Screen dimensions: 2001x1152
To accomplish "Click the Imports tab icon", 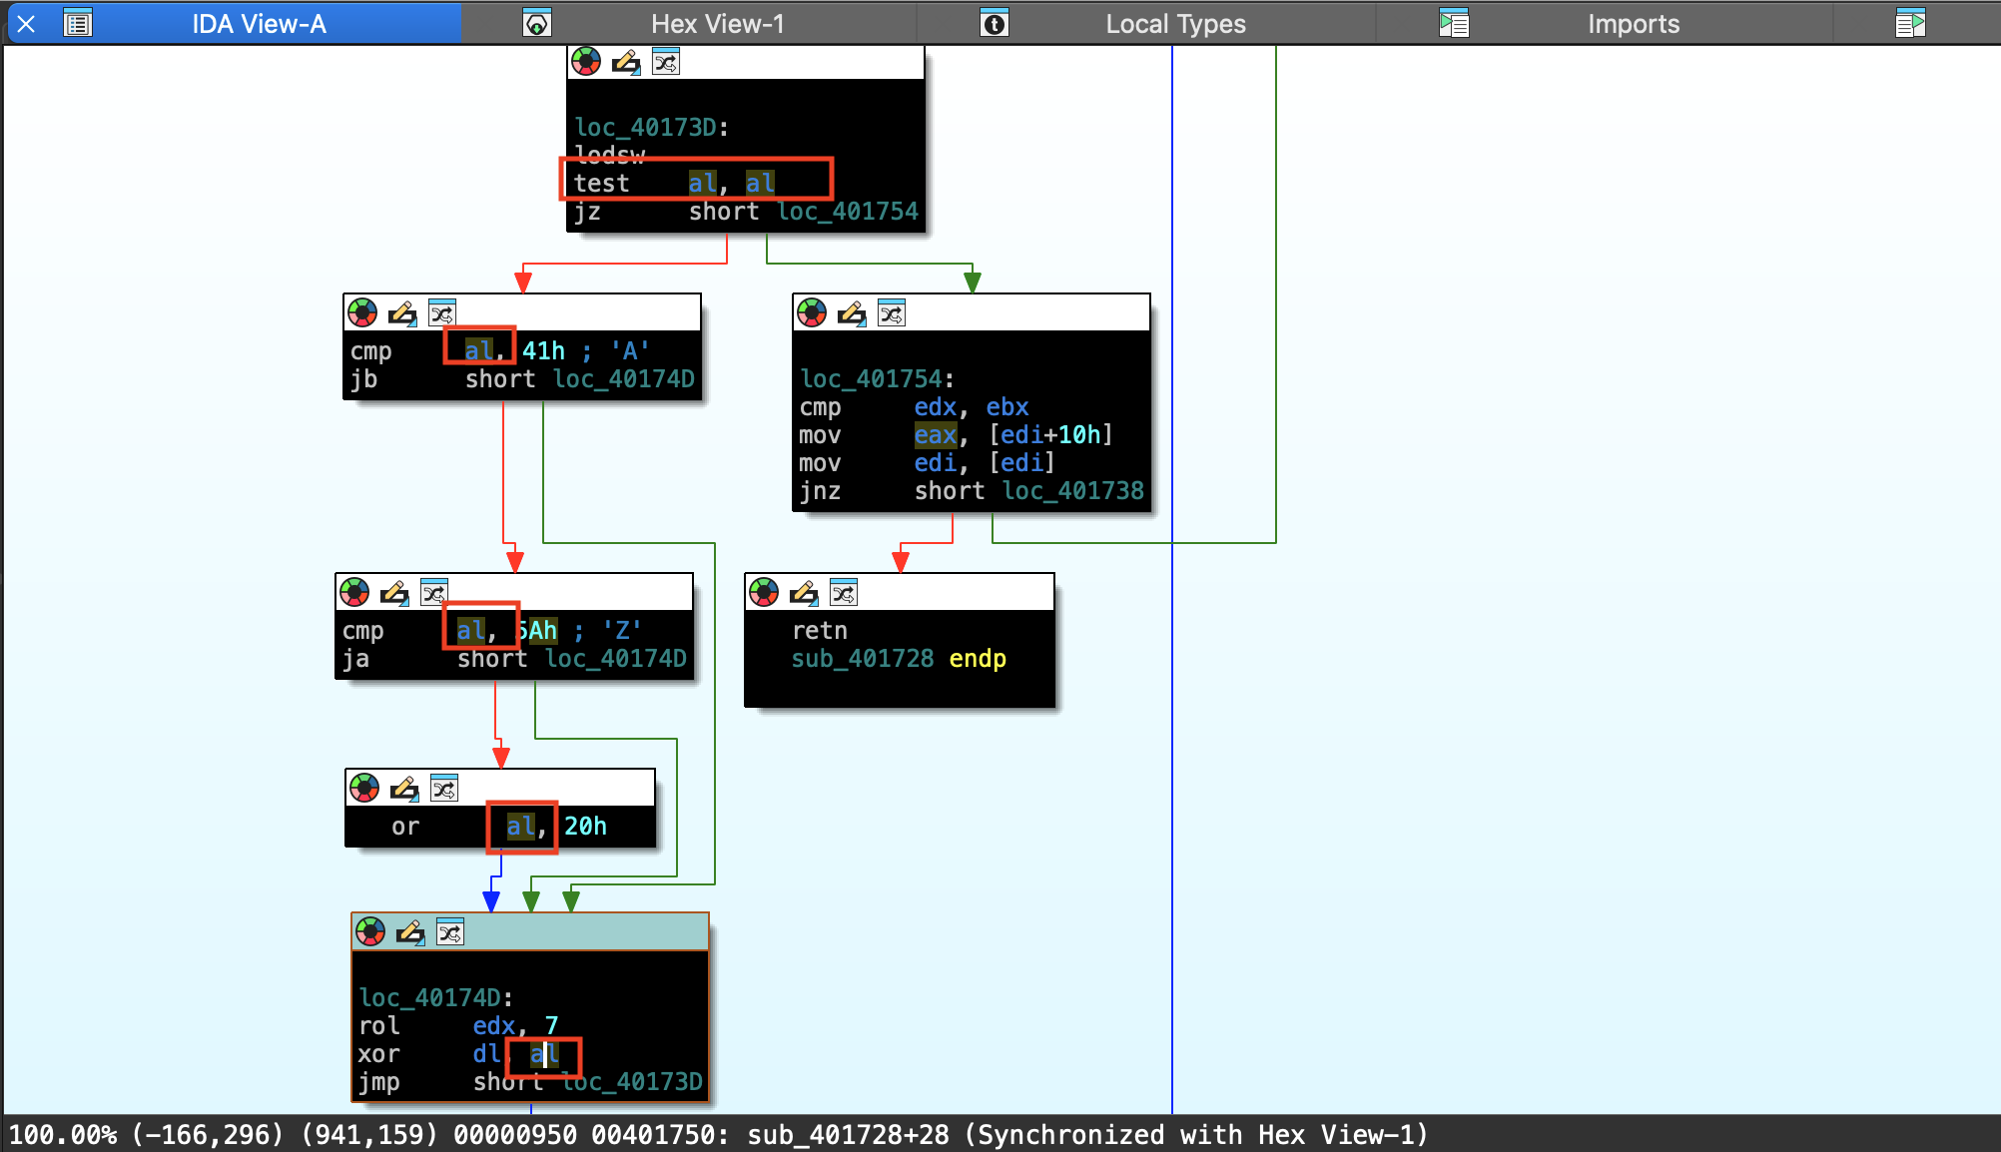I will (x=1454, y=23).
